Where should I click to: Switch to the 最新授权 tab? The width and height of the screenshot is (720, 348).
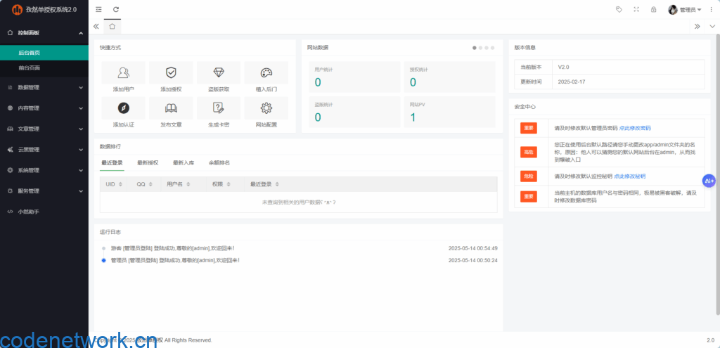[x=148, y=162]
